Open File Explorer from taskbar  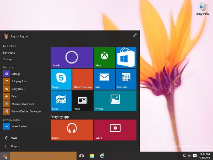point(92,156)
